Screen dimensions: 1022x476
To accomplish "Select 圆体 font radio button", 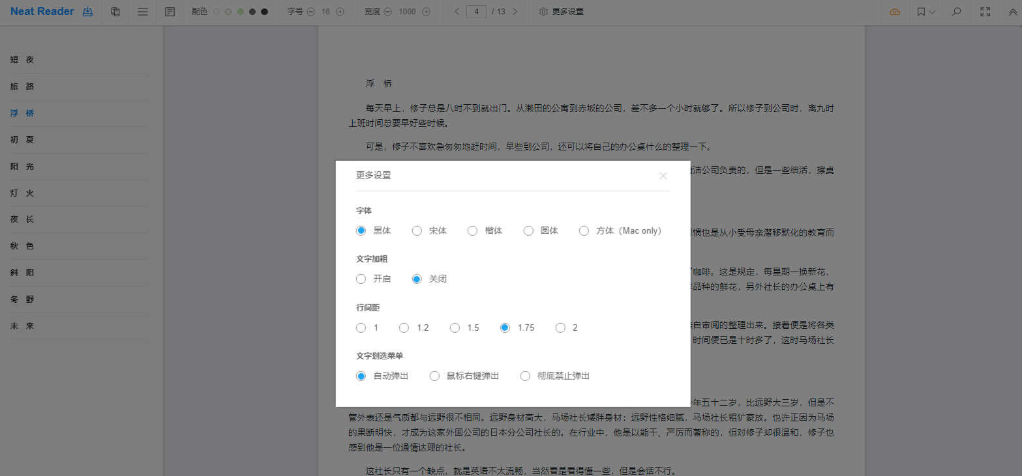I will point(528,231).
